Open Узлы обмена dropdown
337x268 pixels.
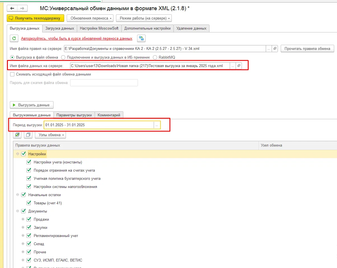point(50,135)
